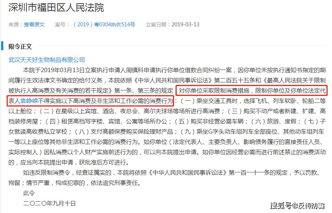Click the 此令 closing line
Image resolution: width=332 pixels, height=213 pixels.
(29, 193)
